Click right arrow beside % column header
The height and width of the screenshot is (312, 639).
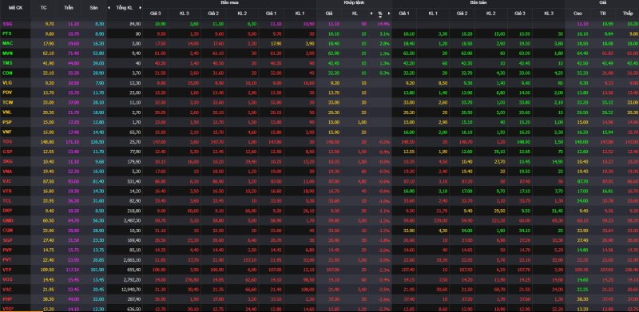[389, 14]
